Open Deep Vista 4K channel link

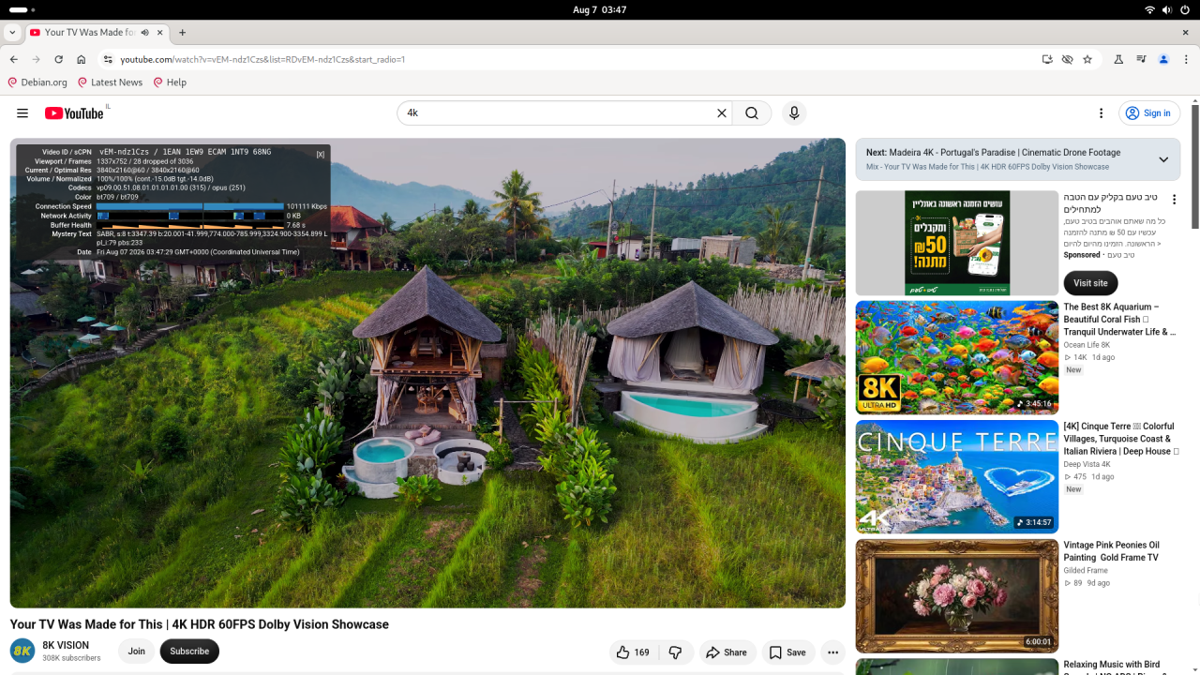(x=1087, y=464)
